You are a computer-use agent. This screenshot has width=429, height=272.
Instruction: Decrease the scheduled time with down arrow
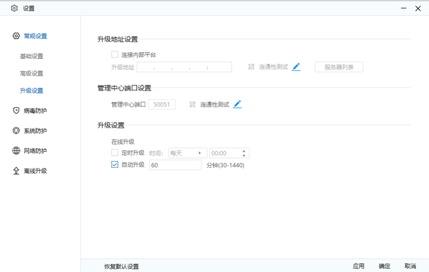click(244, 155)
